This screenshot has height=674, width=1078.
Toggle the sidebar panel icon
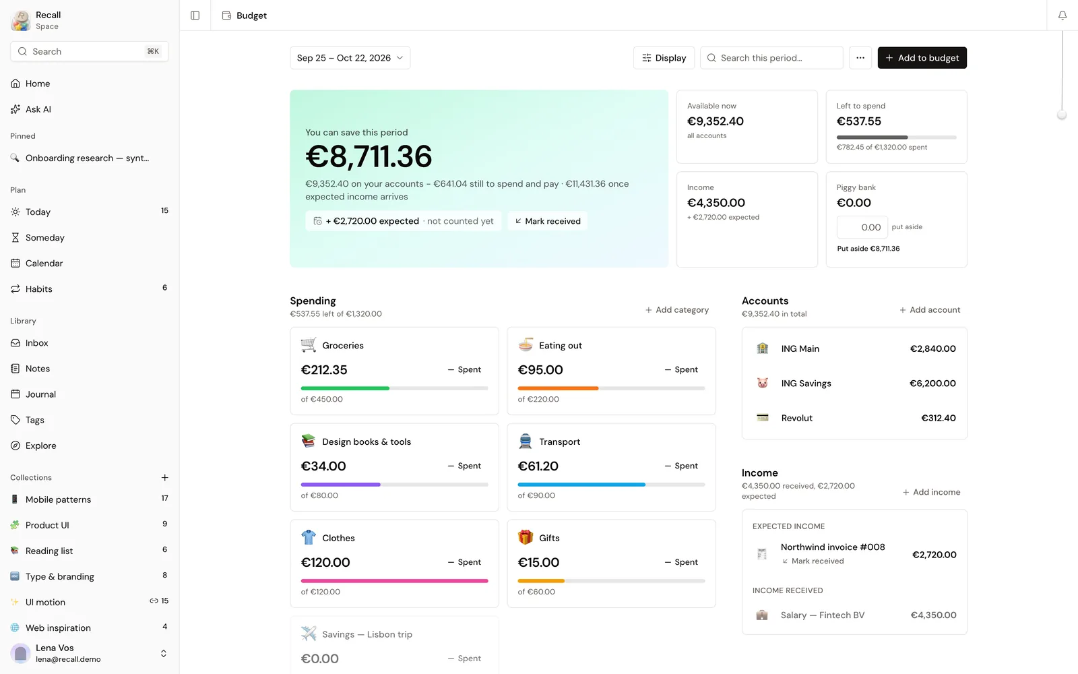(195, 16)
